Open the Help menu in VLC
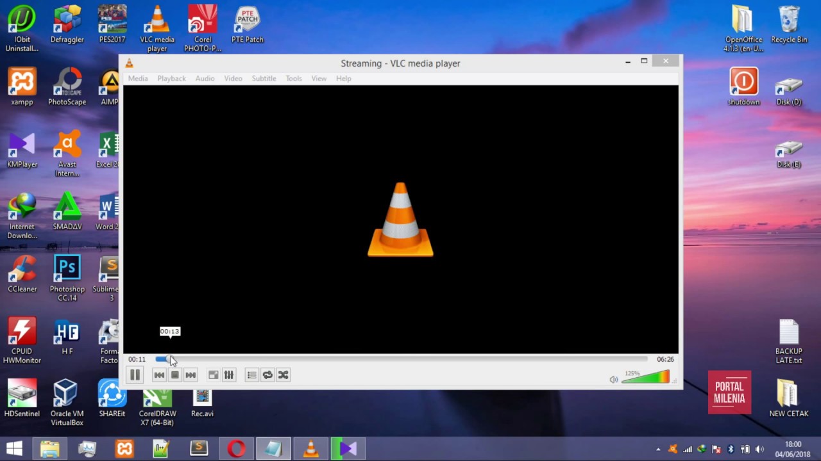Screen dimensions: 821x461 [x=343, y=78]
